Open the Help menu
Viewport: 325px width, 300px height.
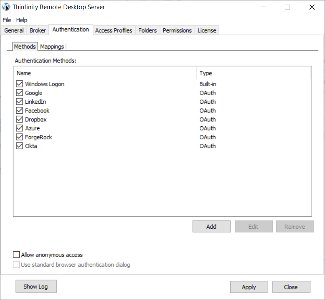[x=22, y=20]
